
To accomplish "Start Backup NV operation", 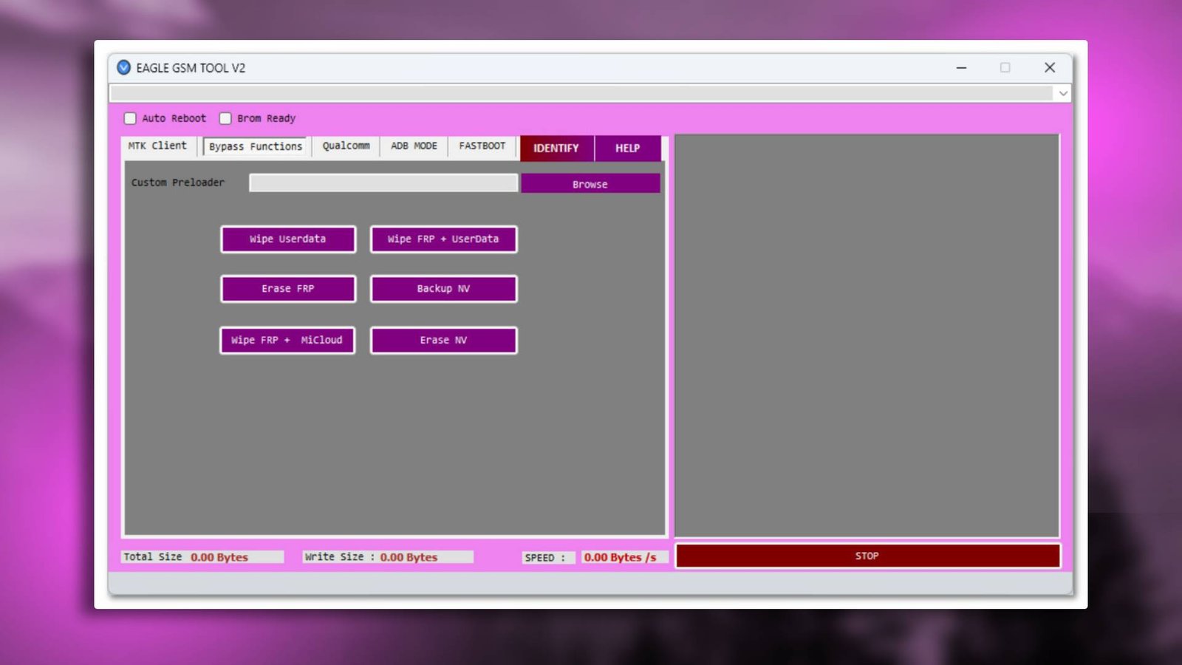I will (x=443, y=288).
